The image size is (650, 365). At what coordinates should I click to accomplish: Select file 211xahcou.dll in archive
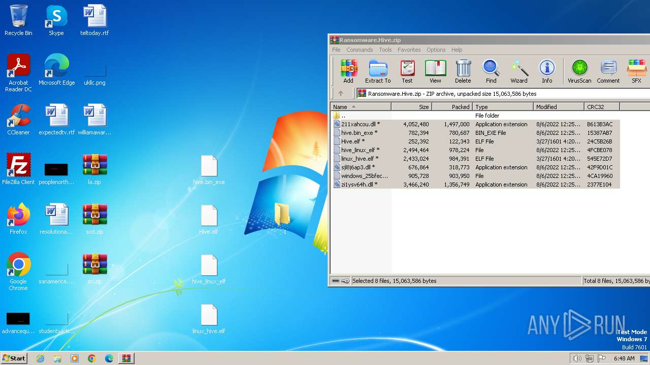[476, 124]
